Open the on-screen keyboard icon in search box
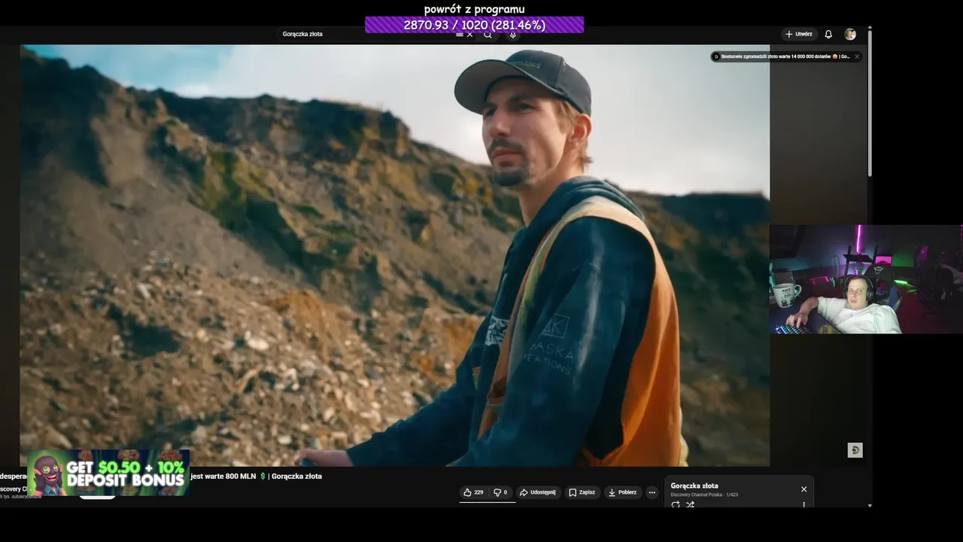The width and height of the screenshot is (963, 542). point(460,35)
